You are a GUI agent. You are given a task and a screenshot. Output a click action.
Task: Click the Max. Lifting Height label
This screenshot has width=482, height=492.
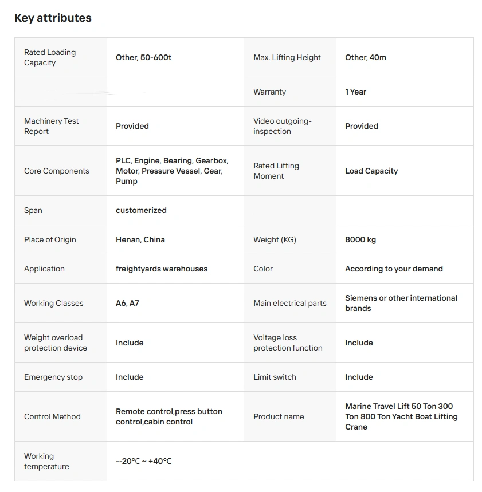click(287, 57)
